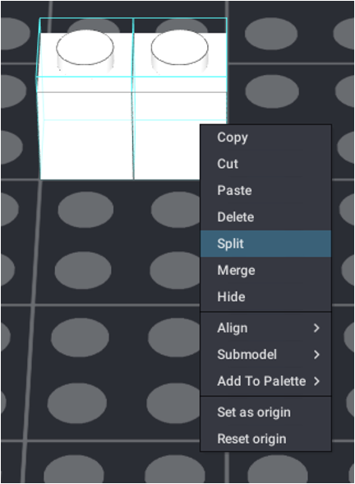
Task: Expand the Add To Palette chevron
Action: [x=316, y=381]
